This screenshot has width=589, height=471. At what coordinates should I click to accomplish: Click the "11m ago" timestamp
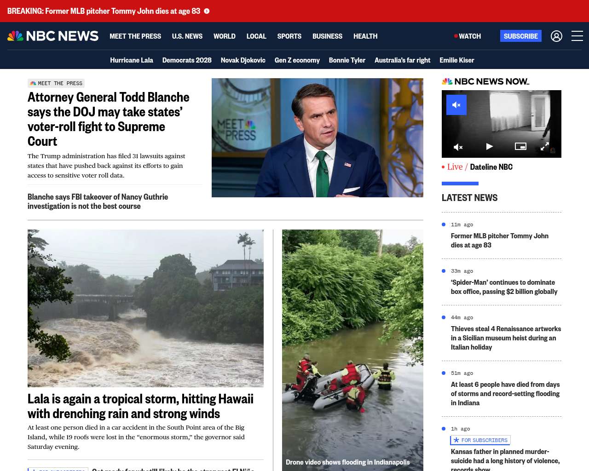coord(462,225)
